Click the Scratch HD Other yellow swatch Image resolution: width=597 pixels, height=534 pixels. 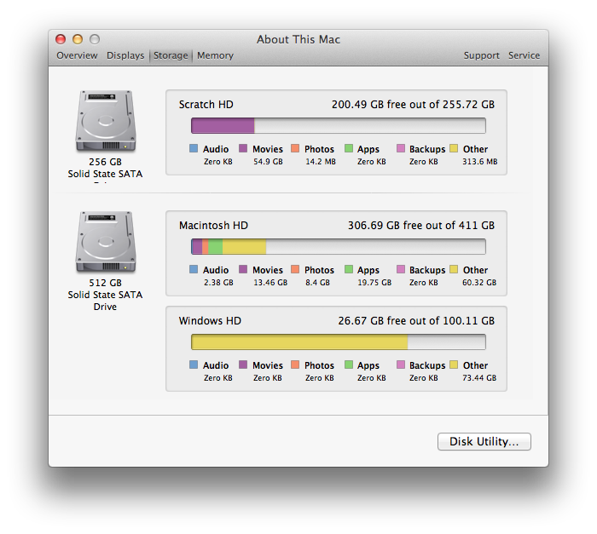point(454,148)
